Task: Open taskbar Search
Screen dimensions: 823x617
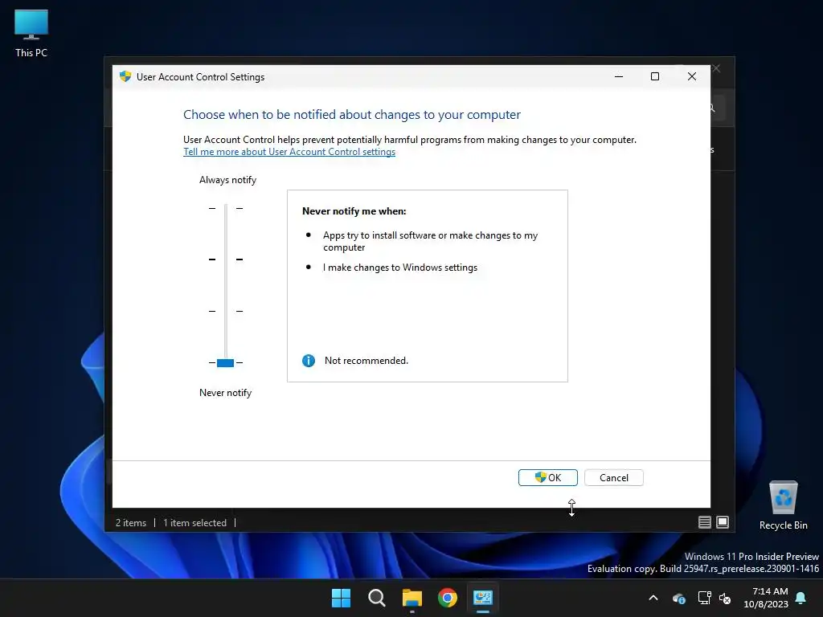Action: click(376, 598)
